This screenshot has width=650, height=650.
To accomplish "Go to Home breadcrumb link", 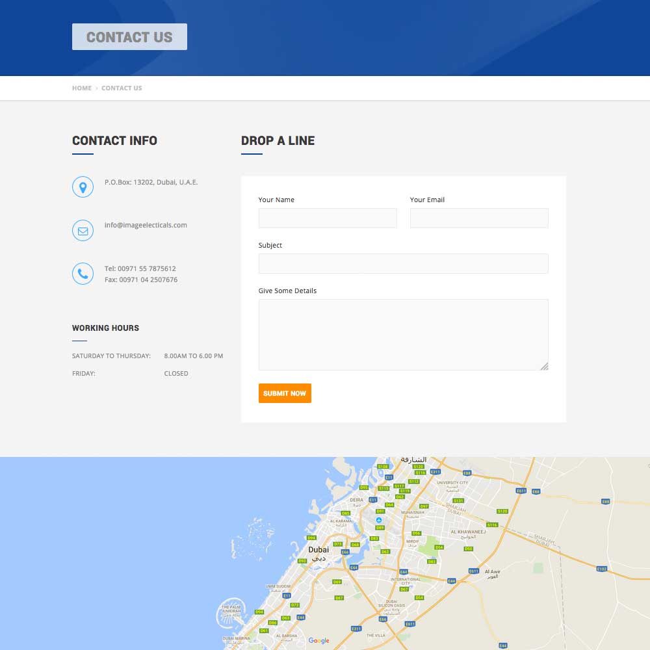I will pos(82,88).
